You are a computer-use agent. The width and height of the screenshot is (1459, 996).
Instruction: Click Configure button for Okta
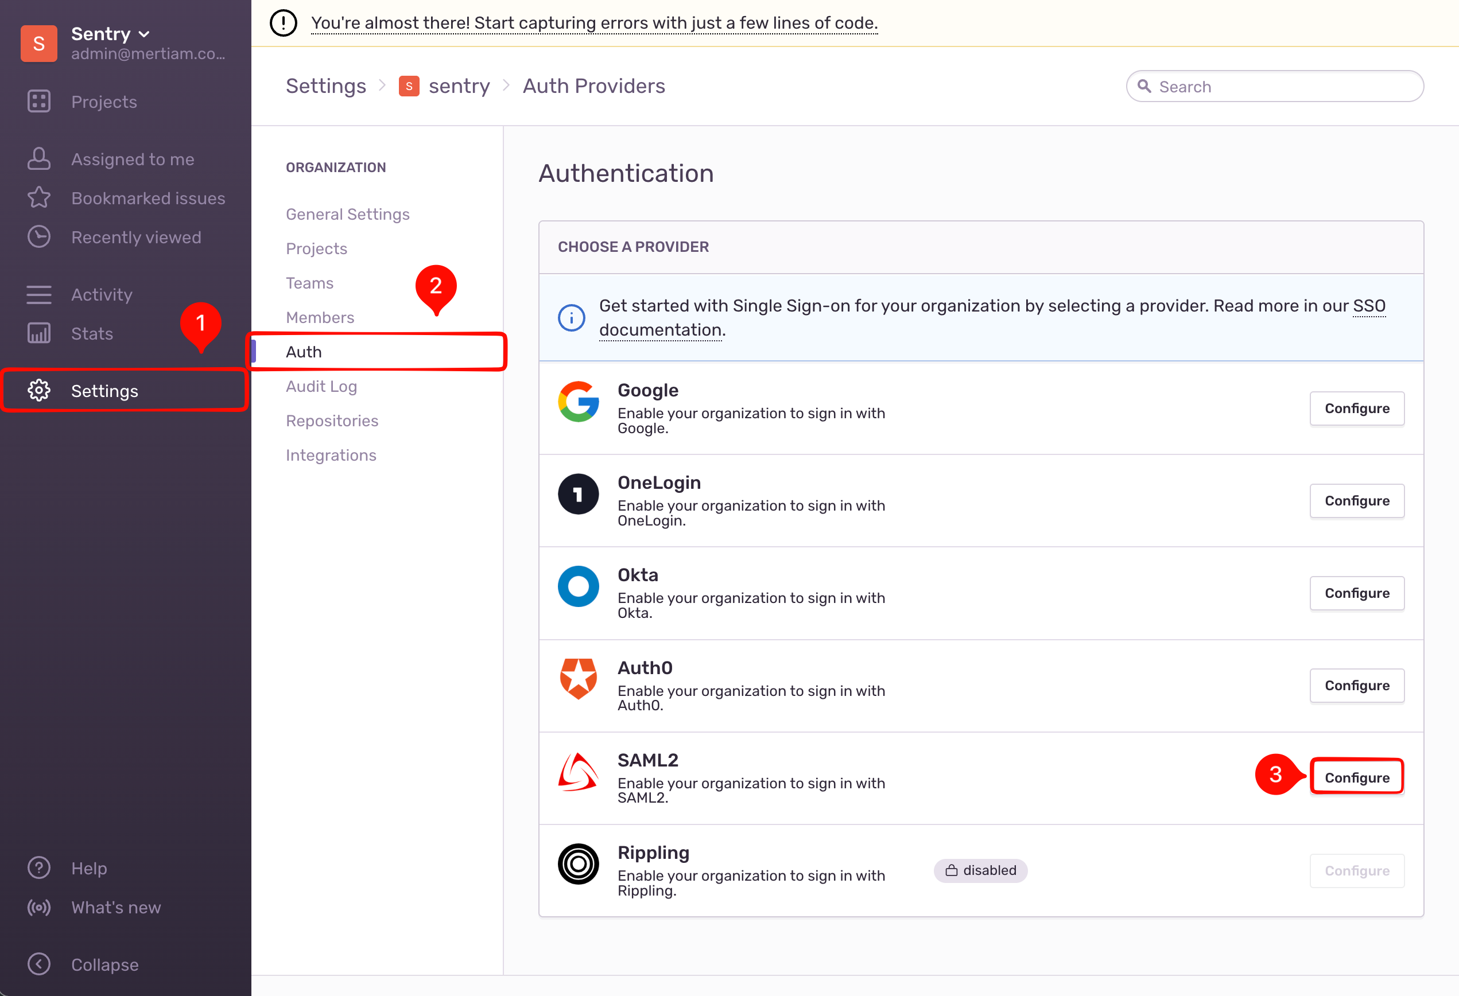[x=1357, y=593]
